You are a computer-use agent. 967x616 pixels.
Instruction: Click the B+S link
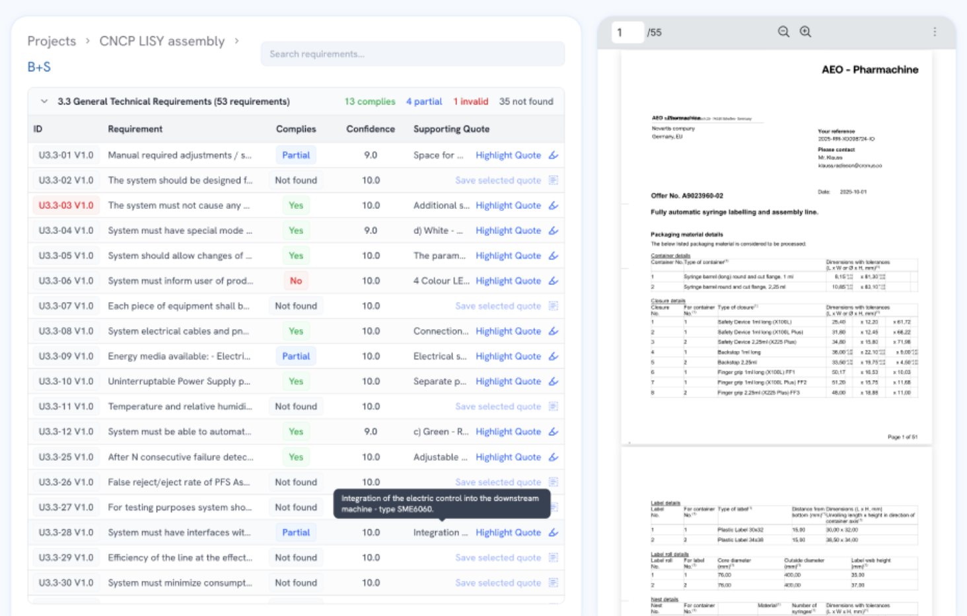click(x=39, y=67)
